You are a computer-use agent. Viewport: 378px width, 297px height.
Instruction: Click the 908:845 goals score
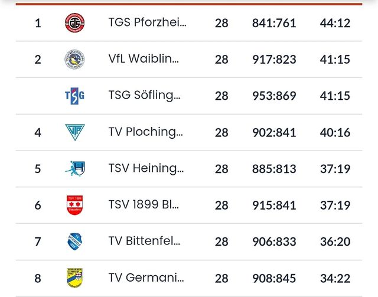[273, 278]
